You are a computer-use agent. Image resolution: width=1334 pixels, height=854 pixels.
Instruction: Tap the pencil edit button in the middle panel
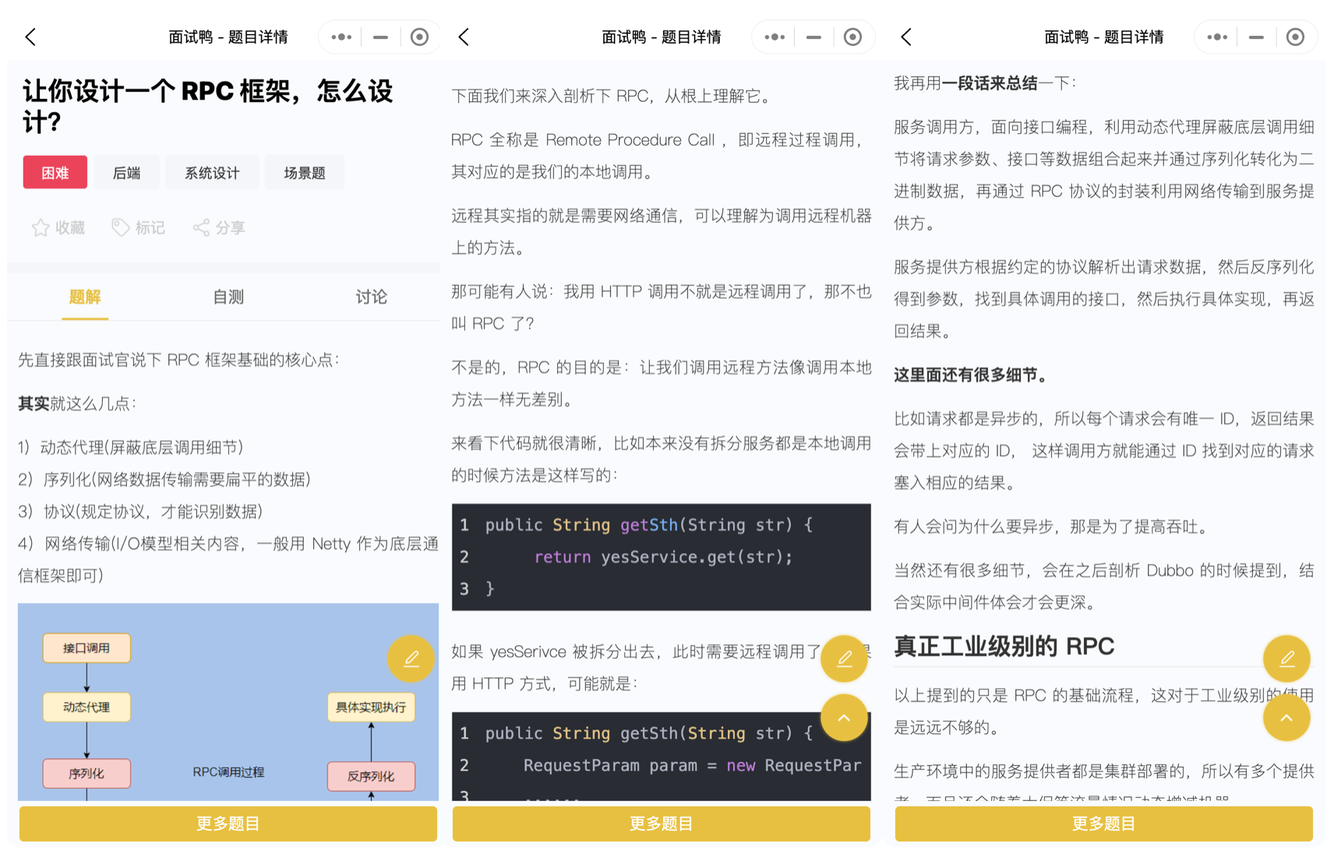(x=844, y=659)
